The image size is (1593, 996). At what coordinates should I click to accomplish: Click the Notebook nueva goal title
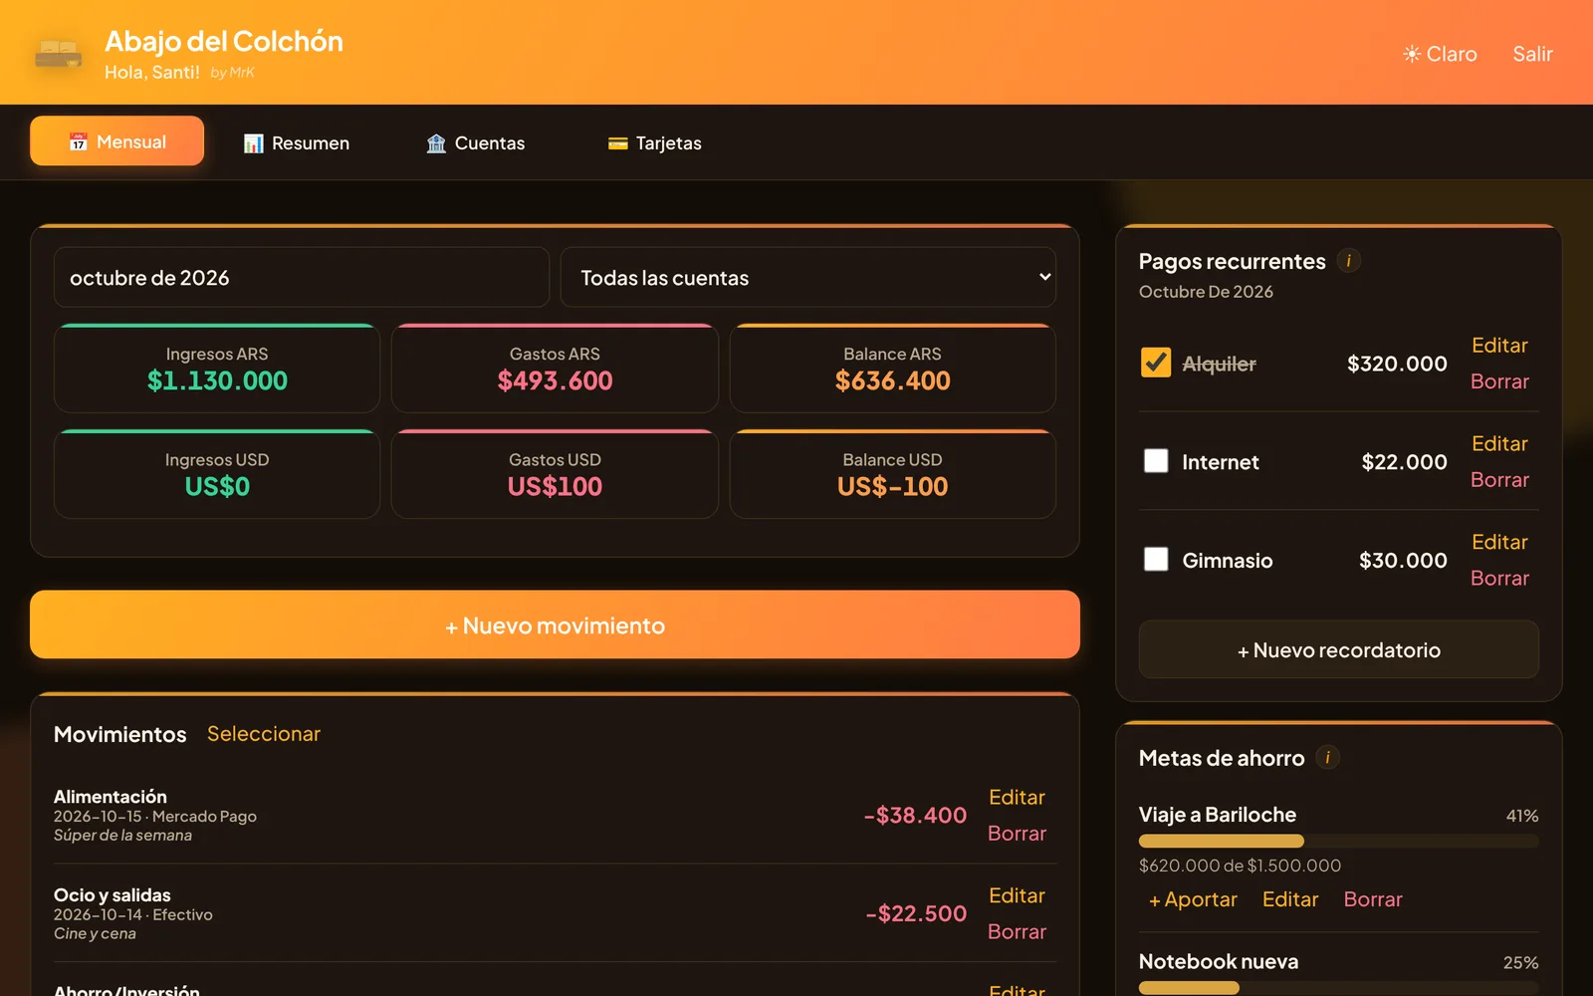click(x=1219, y=962)
